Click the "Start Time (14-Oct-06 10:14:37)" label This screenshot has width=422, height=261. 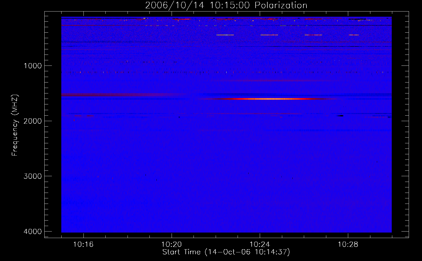click(226, 252)
